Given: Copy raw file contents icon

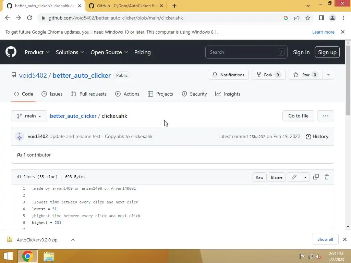Looking at the screenshot, I should tap(316, 177).
